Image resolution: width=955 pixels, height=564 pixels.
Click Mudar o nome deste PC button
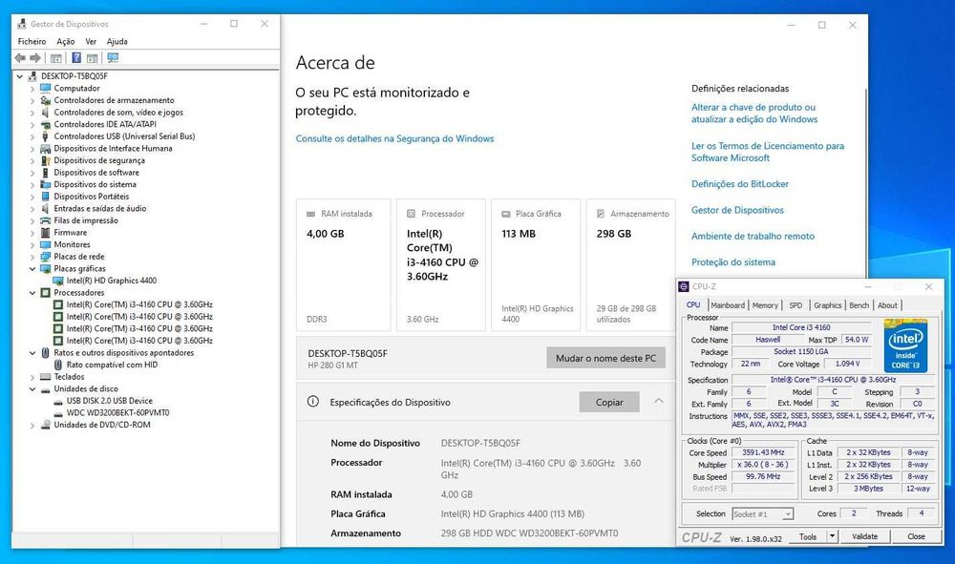(605, 359)
